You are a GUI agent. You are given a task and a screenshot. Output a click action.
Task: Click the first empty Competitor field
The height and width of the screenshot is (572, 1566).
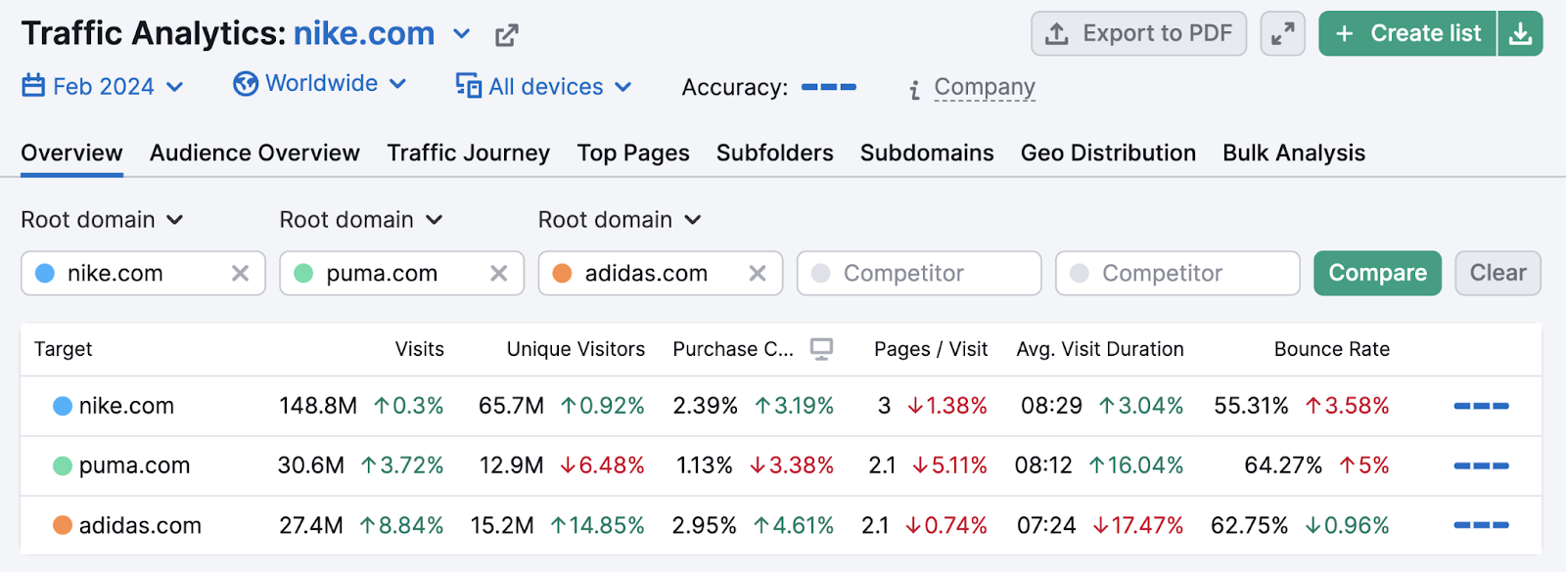(x=919, y=274)
